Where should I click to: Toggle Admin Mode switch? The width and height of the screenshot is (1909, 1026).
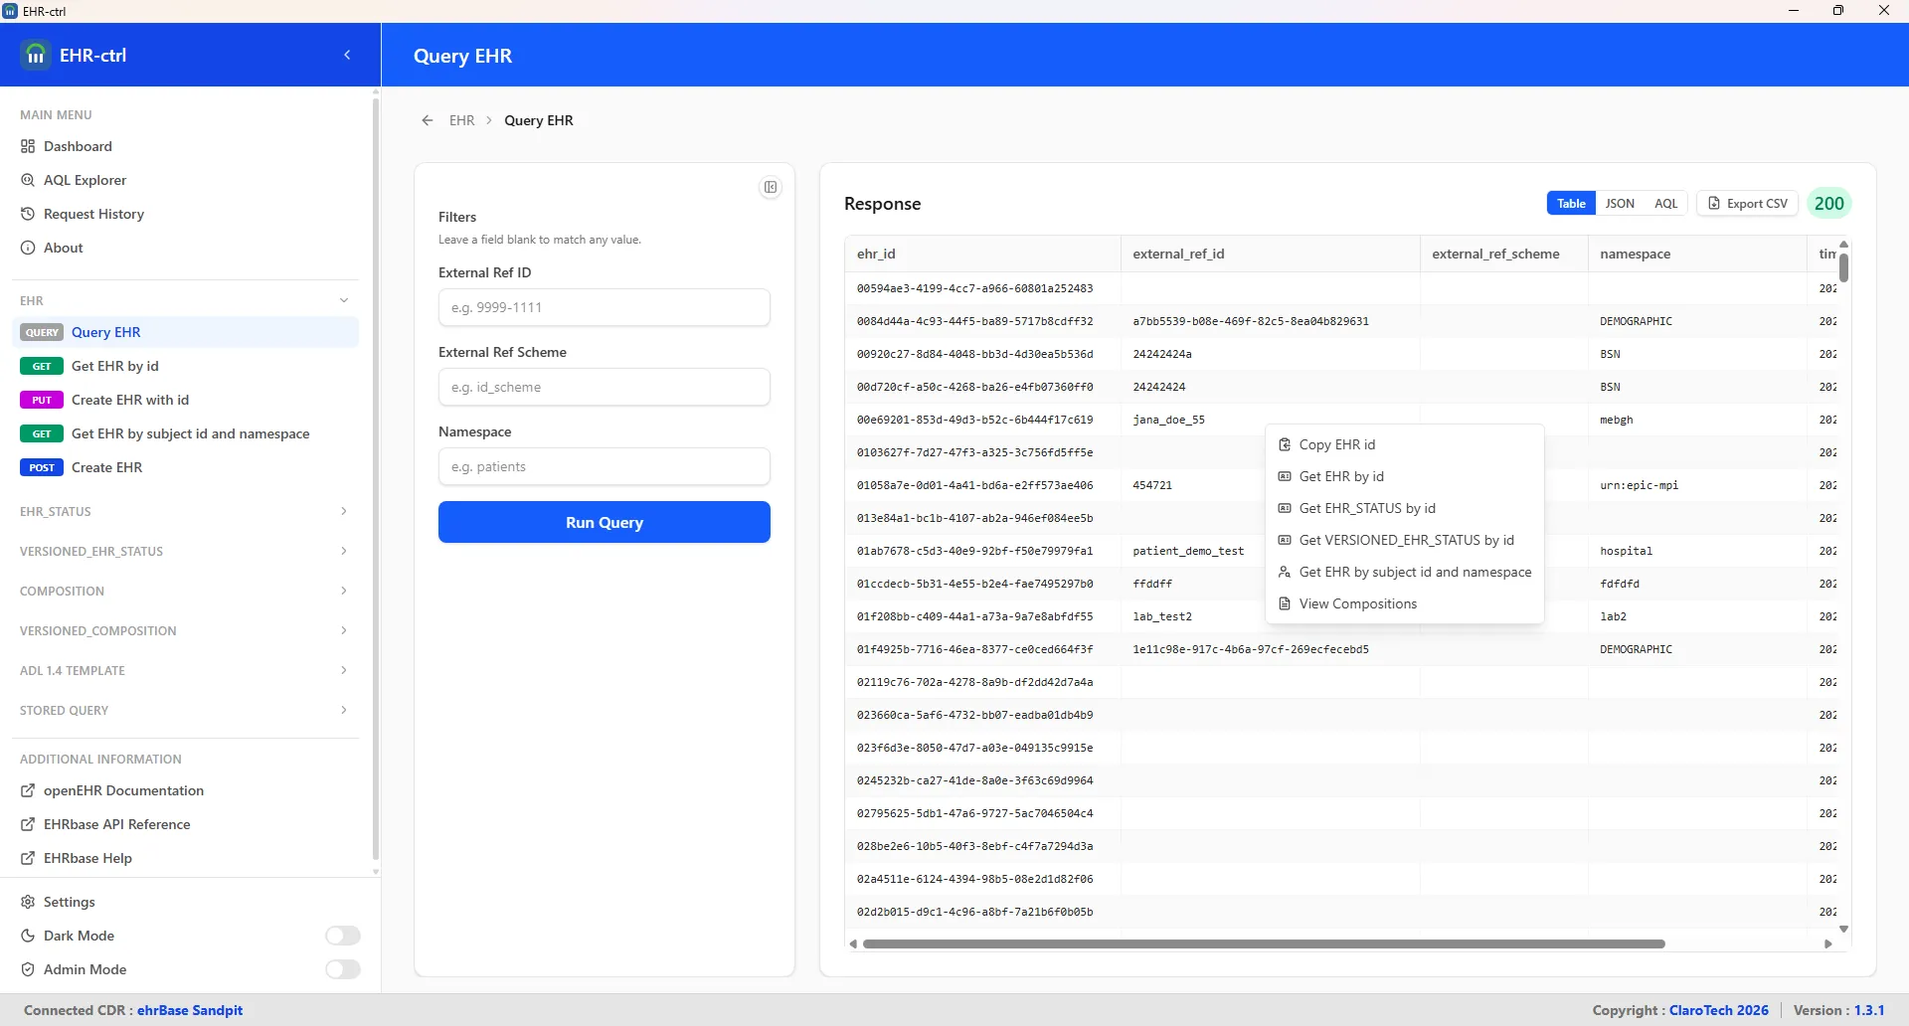tap(343, 969)
